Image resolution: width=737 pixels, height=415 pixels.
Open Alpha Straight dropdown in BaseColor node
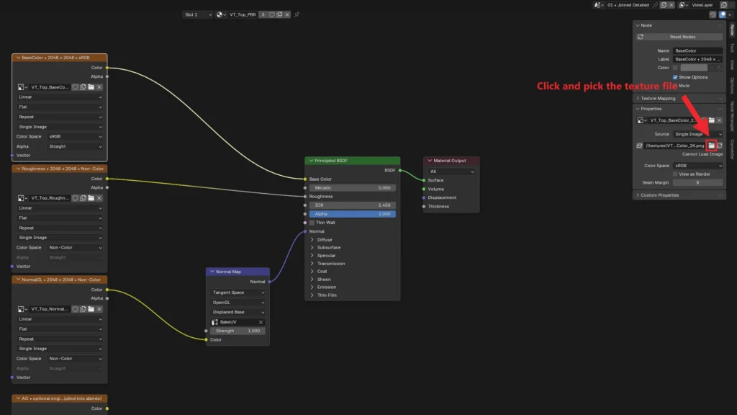pyautogui.click(x=75, y=146)
